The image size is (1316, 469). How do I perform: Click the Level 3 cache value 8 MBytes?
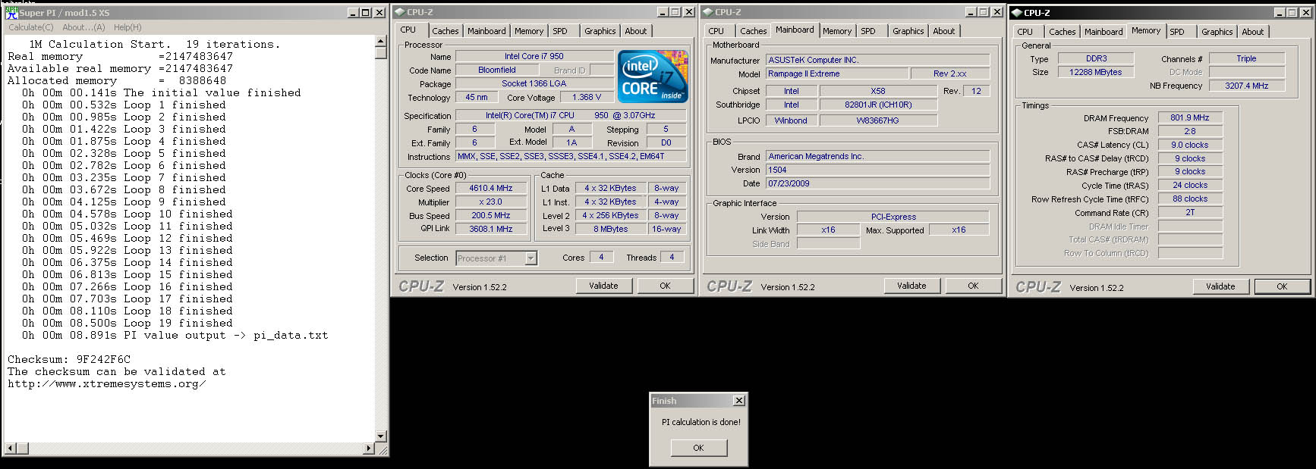pos(610,229)
